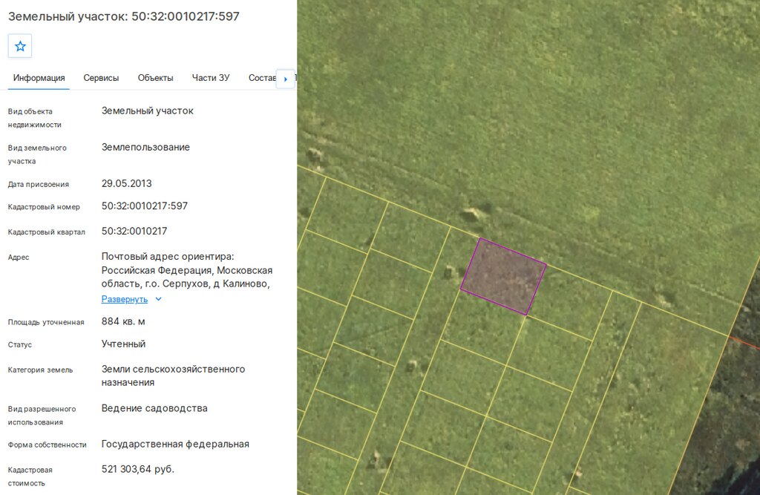Click the cadastral quarter value 50:32:0010217
The width and height of the screenshot is (760, 495).
click(x=134, y=232)
